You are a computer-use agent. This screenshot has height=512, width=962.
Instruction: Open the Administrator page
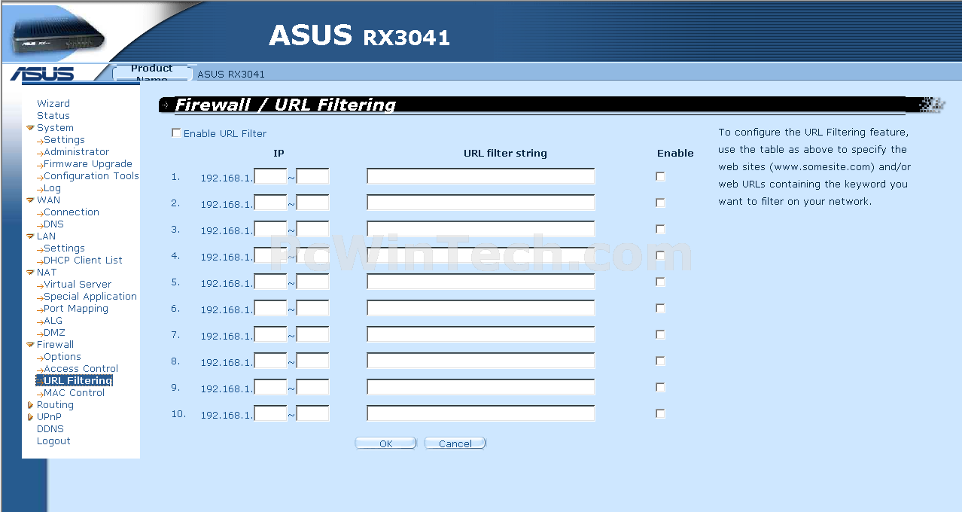click(76, 152)
